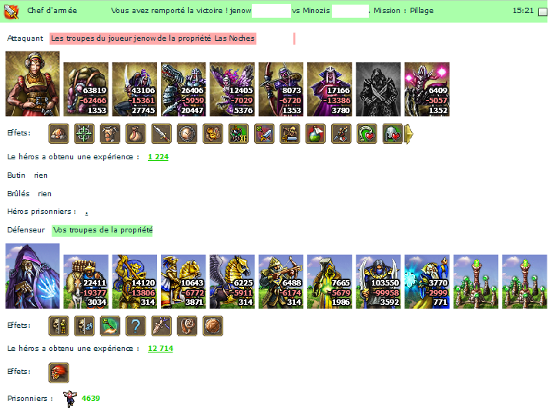
Task: Click the red-haired head effect icon
Action: [59, 373]
